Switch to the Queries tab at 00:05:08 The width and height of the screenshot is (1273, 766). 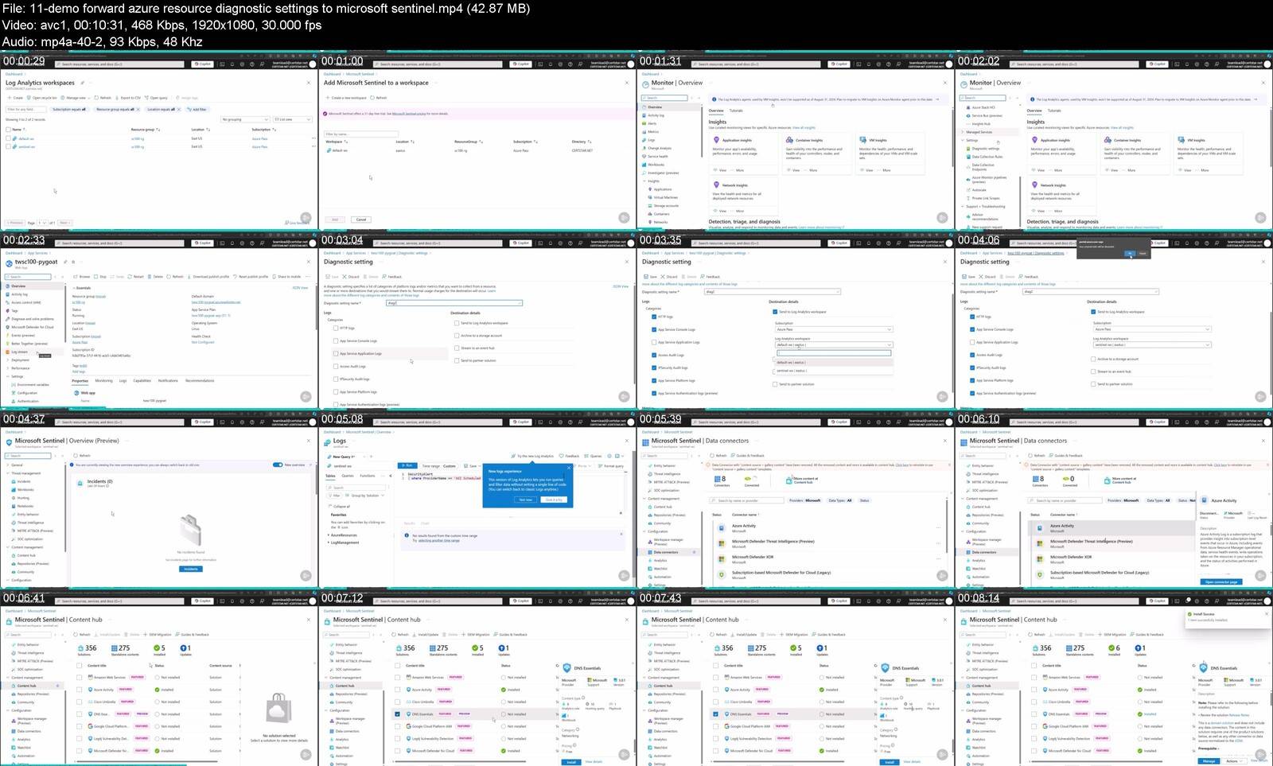tap(348, 476)
